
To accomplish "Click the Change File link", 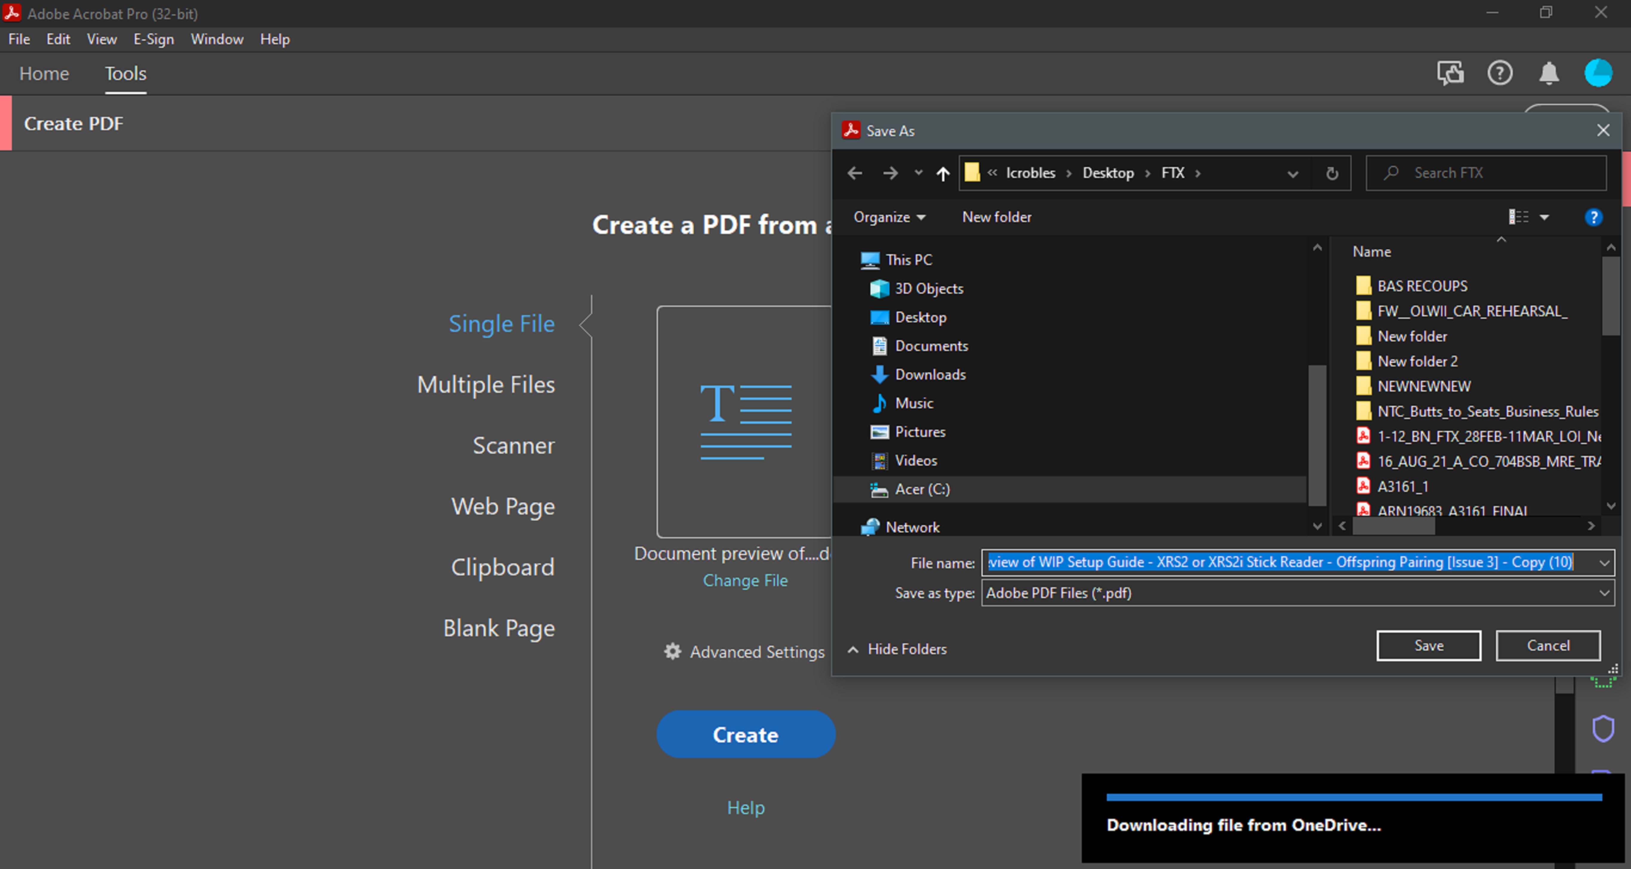I will 745,580.
